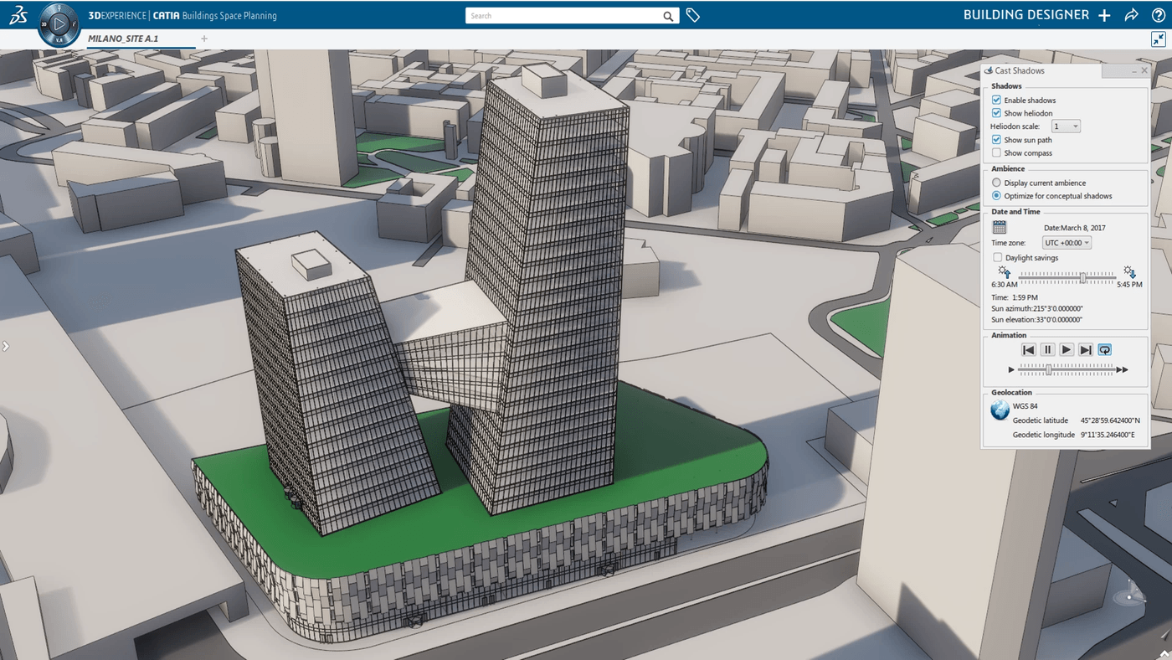Open the Heliodon scale dropdown
Screen dimensions: 1172x660
(x=1077, y=126)
